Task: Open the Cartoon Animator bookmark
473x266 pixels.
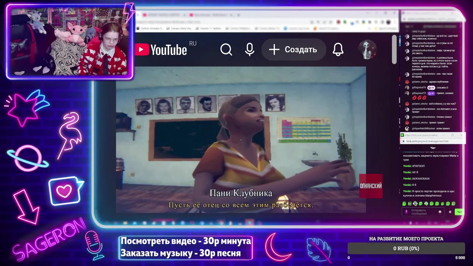Action: [150, 28]
